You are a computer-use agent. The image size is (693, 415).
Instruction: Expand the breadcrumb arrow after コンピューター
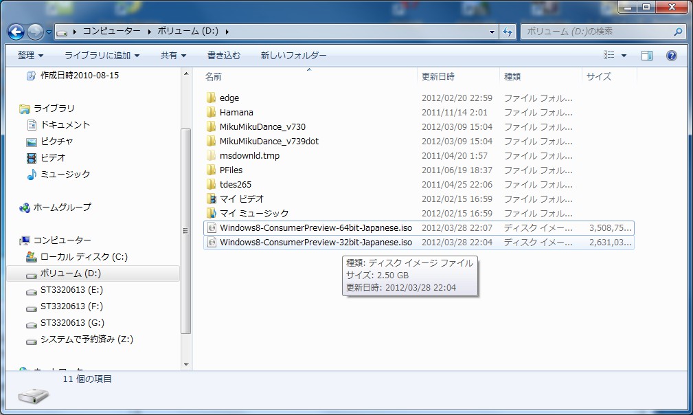(150, 32)
